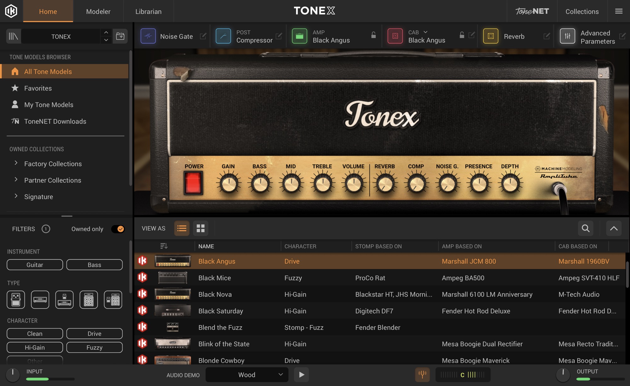630x386 pixels.
Task: Edit the CAB settings
Action: [x=472, y=35]
